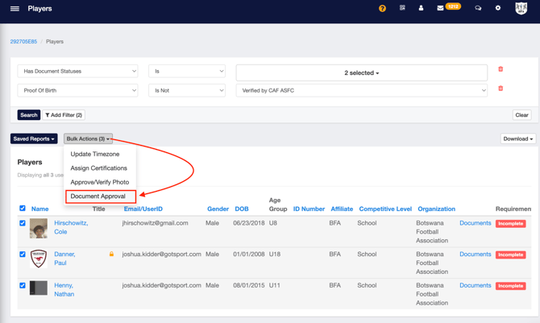Open the QR code icon in header
The width and height of the screenshot is (540, 323).
click(x=402, y=8)
